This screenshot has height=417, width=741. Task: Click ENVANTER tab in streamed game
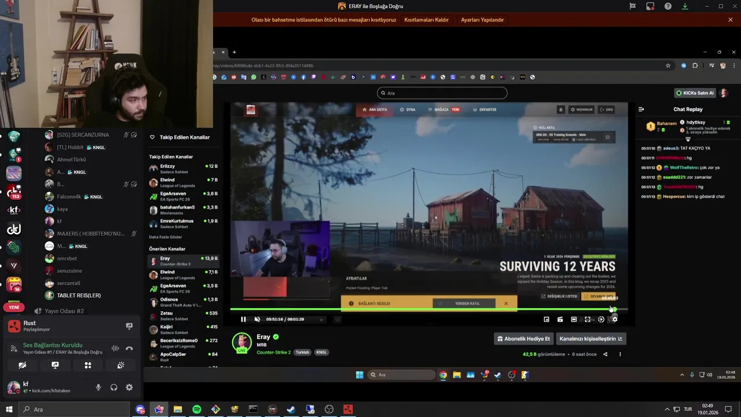tap(485, 109)
